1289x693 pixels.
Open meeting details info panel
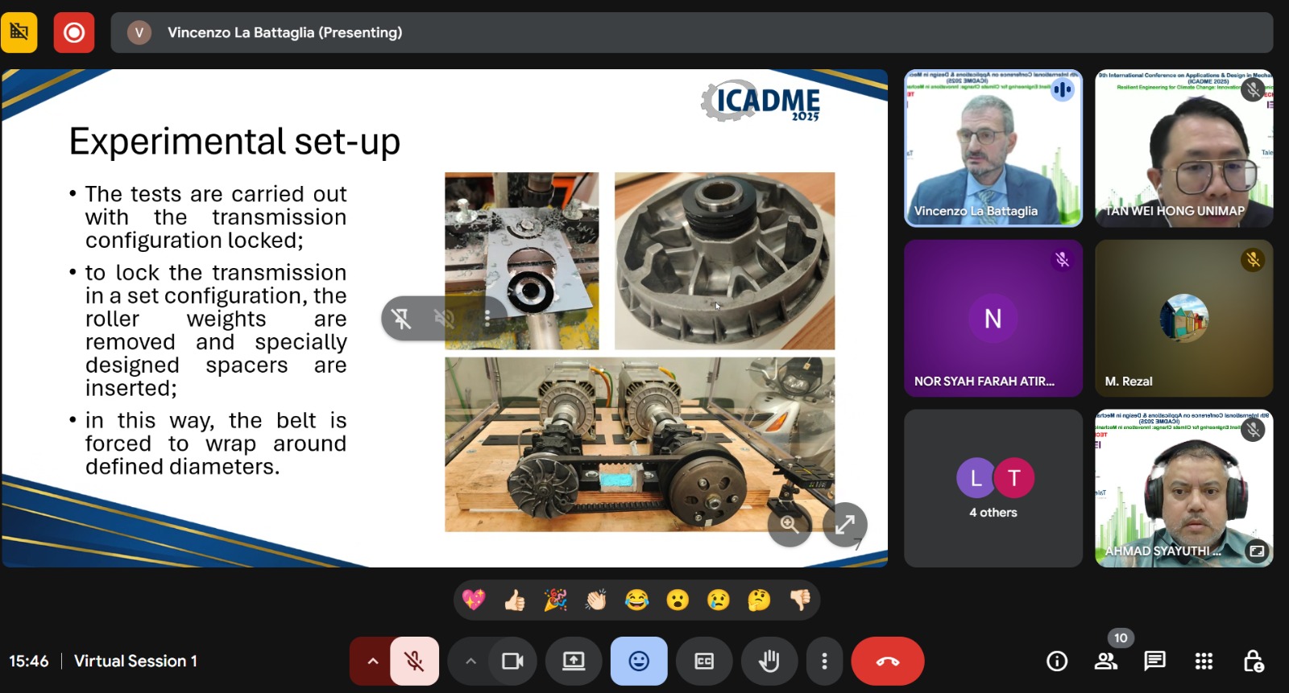[1057, 662]
